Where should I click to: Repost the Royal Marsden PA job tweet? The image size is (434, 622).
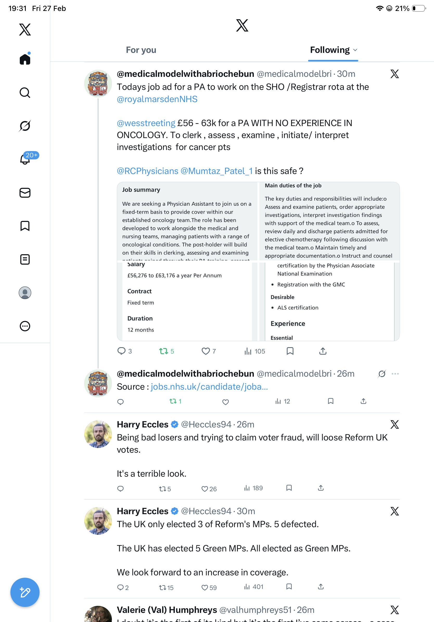coord(163,351)
